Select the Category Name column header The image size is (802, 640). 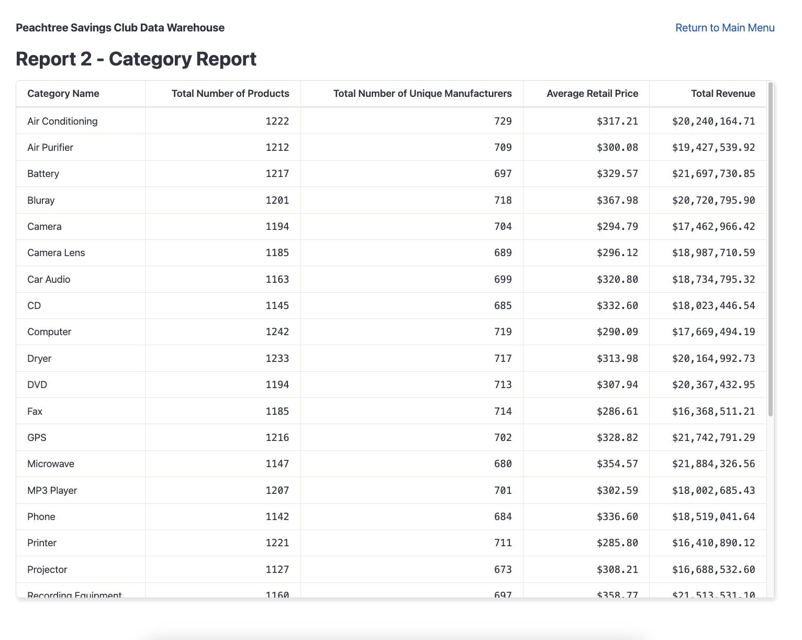pyautogui.click(x=63, y=93)
